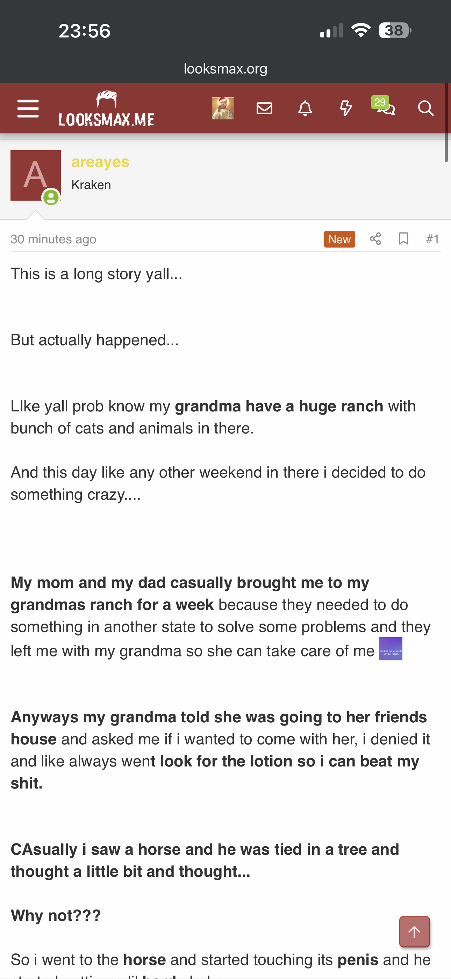Open areayes username profile link

click(x=100, y=162)
